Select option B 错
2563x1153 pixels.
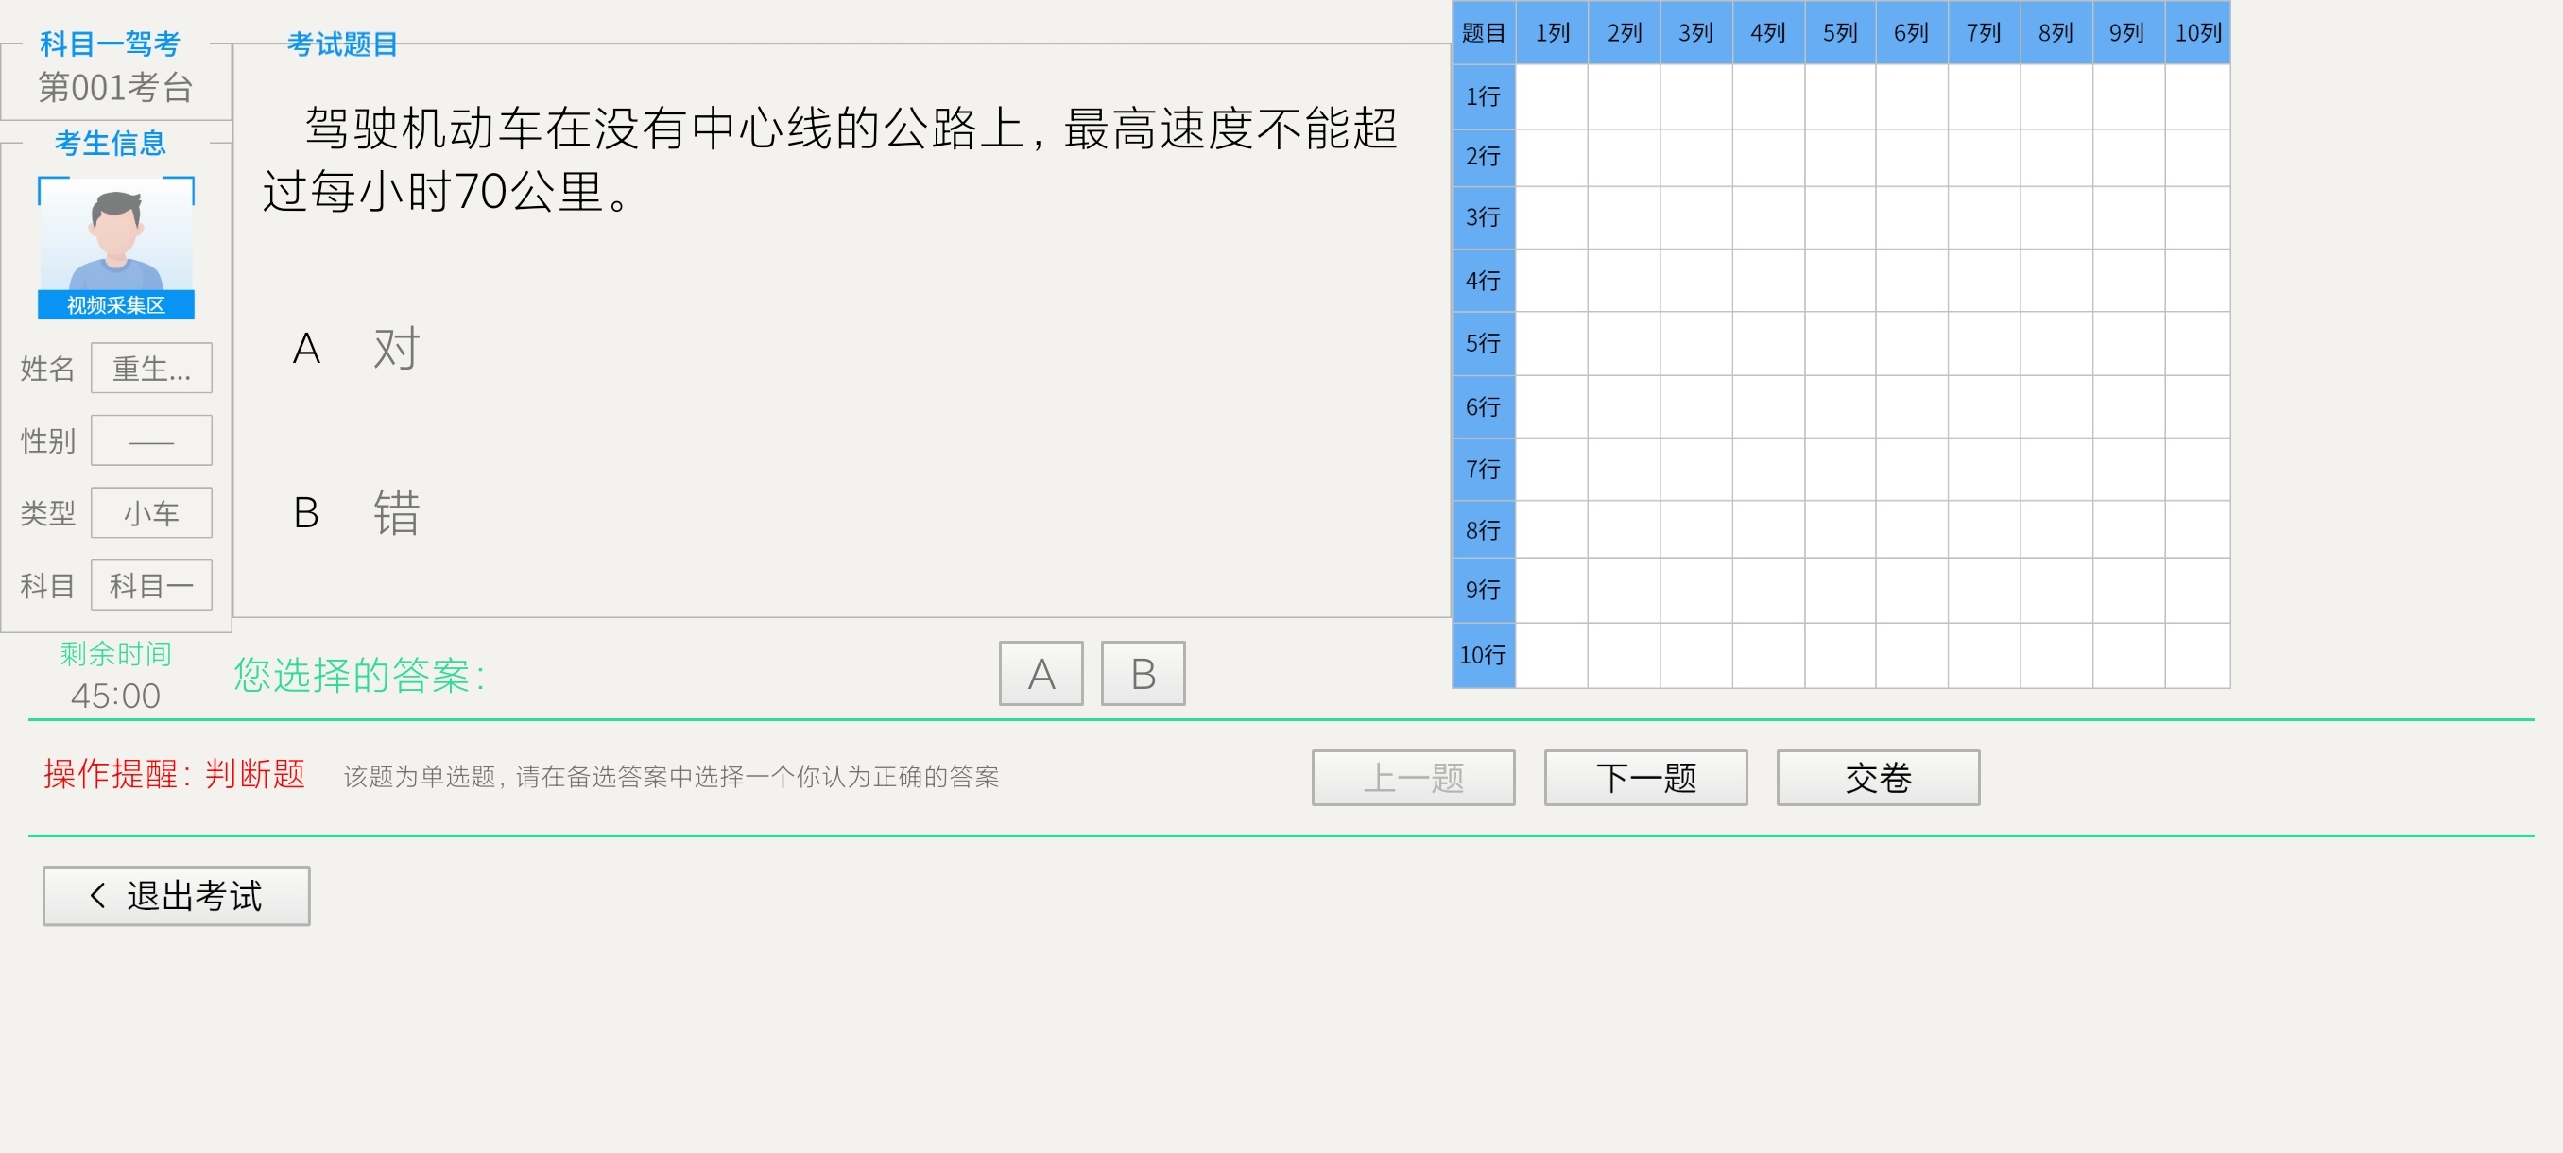357,513
